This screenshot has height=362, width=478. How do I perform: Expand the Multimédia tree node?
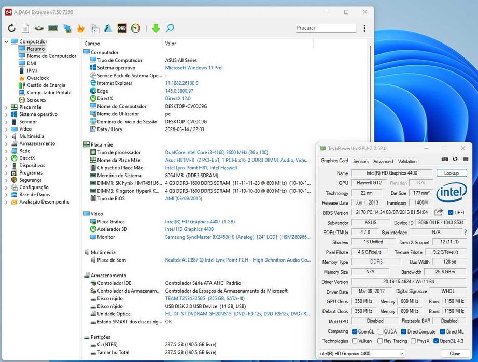pos(6,136)
